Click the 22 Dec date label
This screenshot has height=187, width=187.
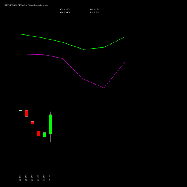point(20,178)
